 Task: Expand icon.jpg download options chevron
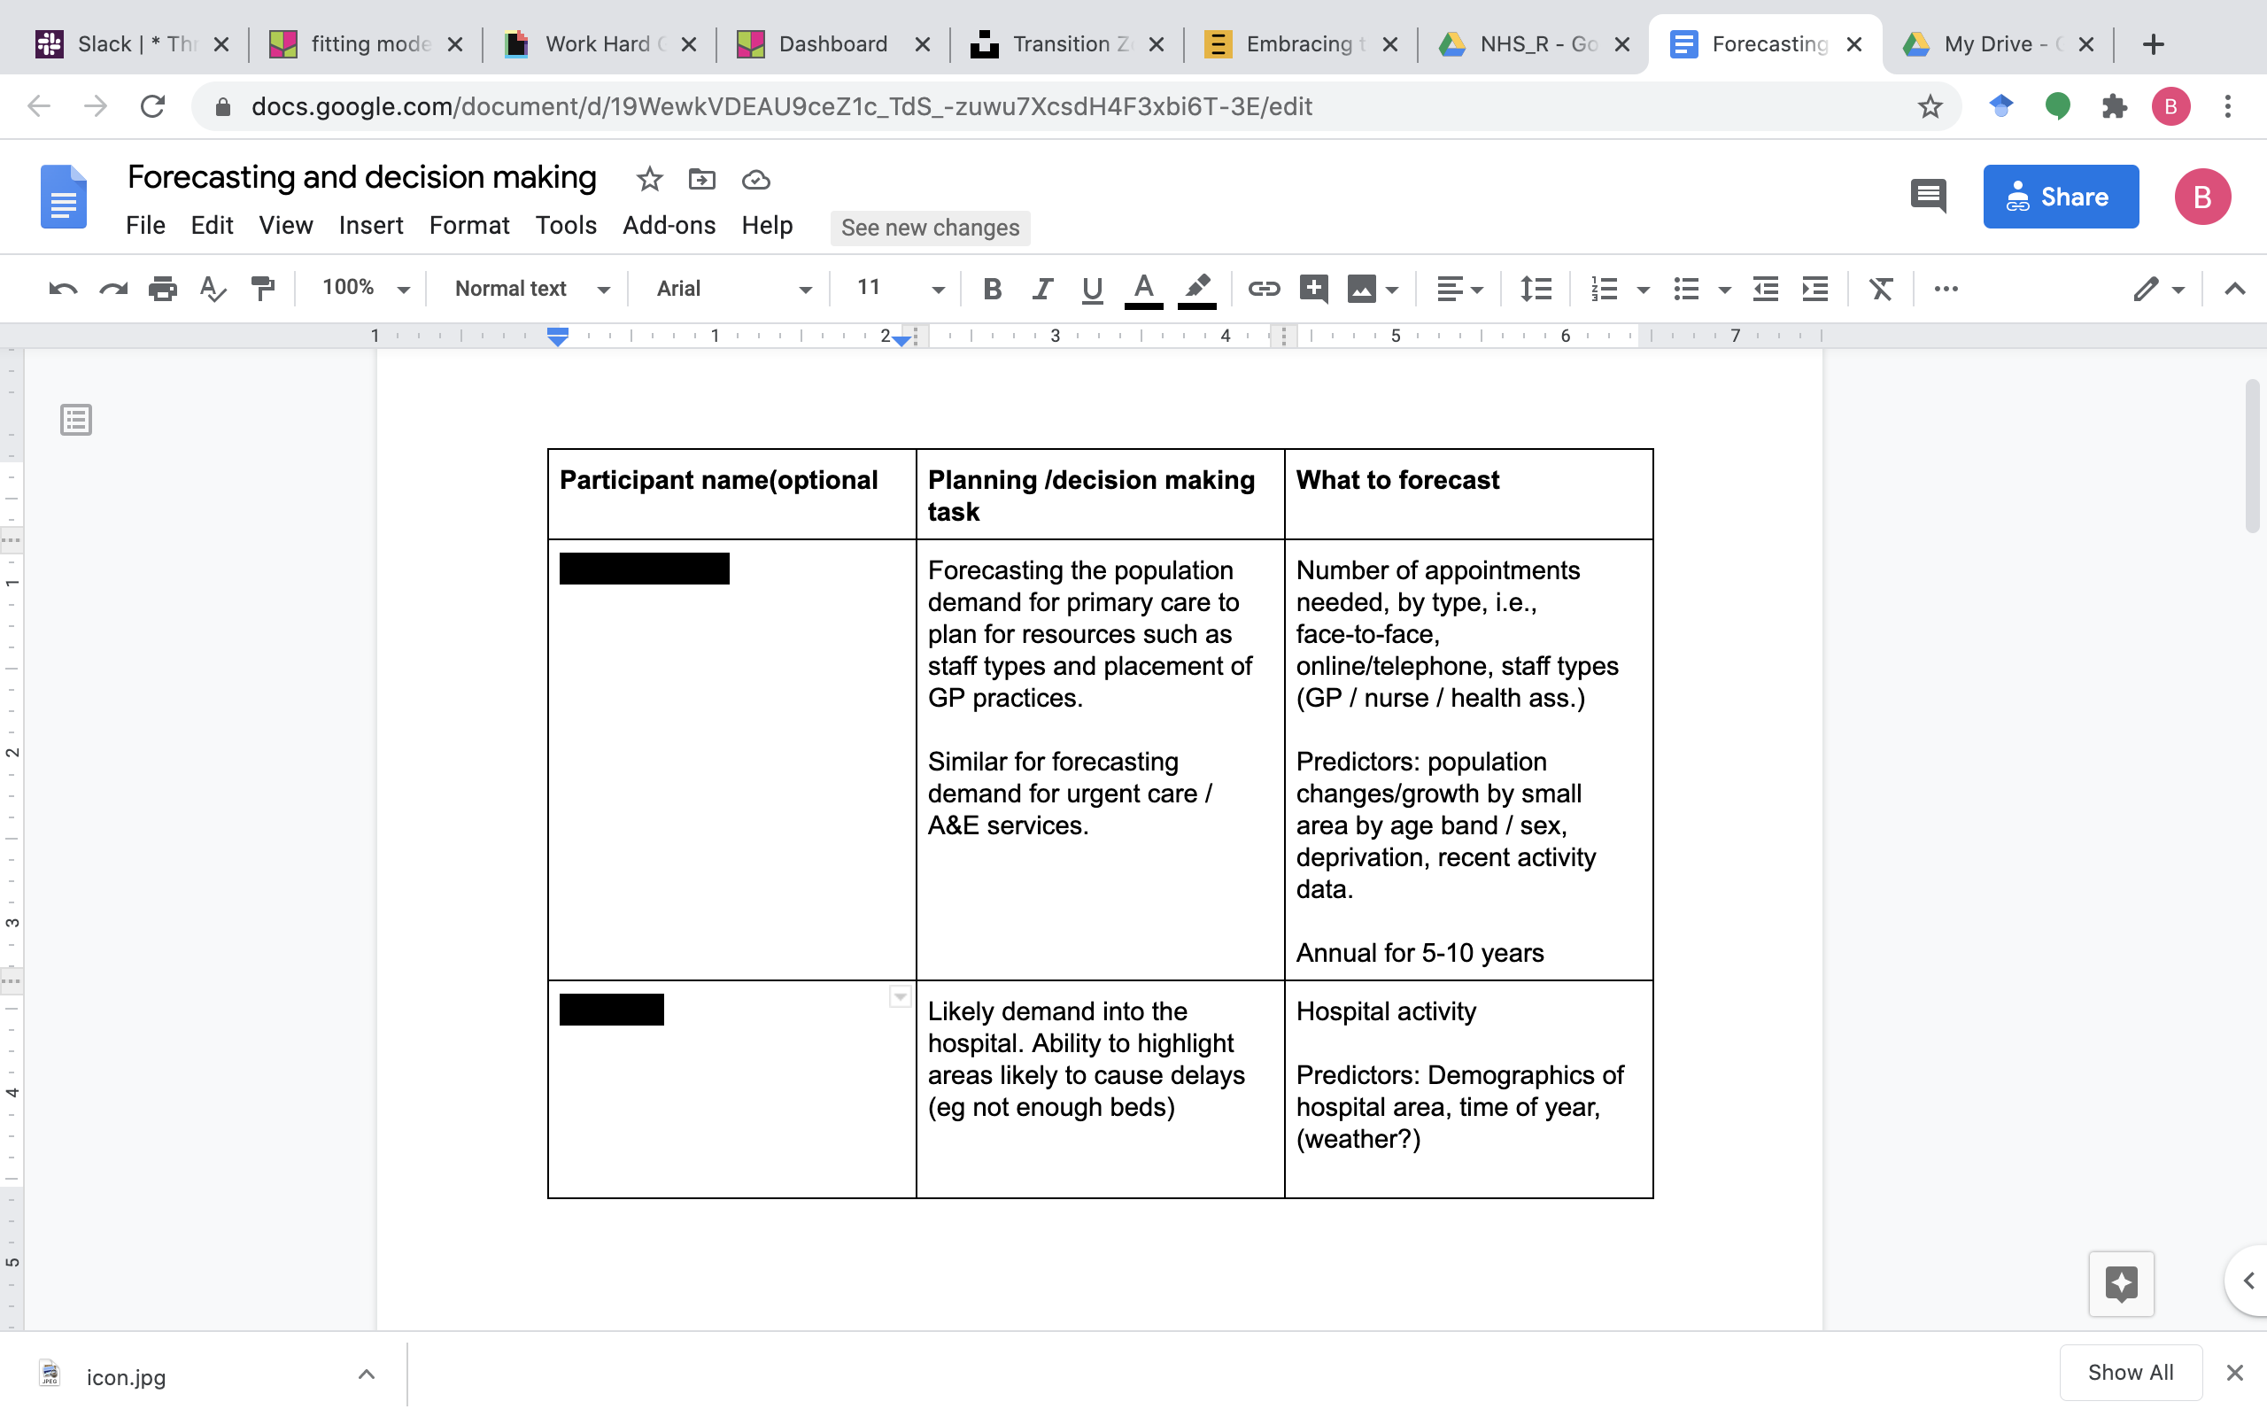[367, 1374]
